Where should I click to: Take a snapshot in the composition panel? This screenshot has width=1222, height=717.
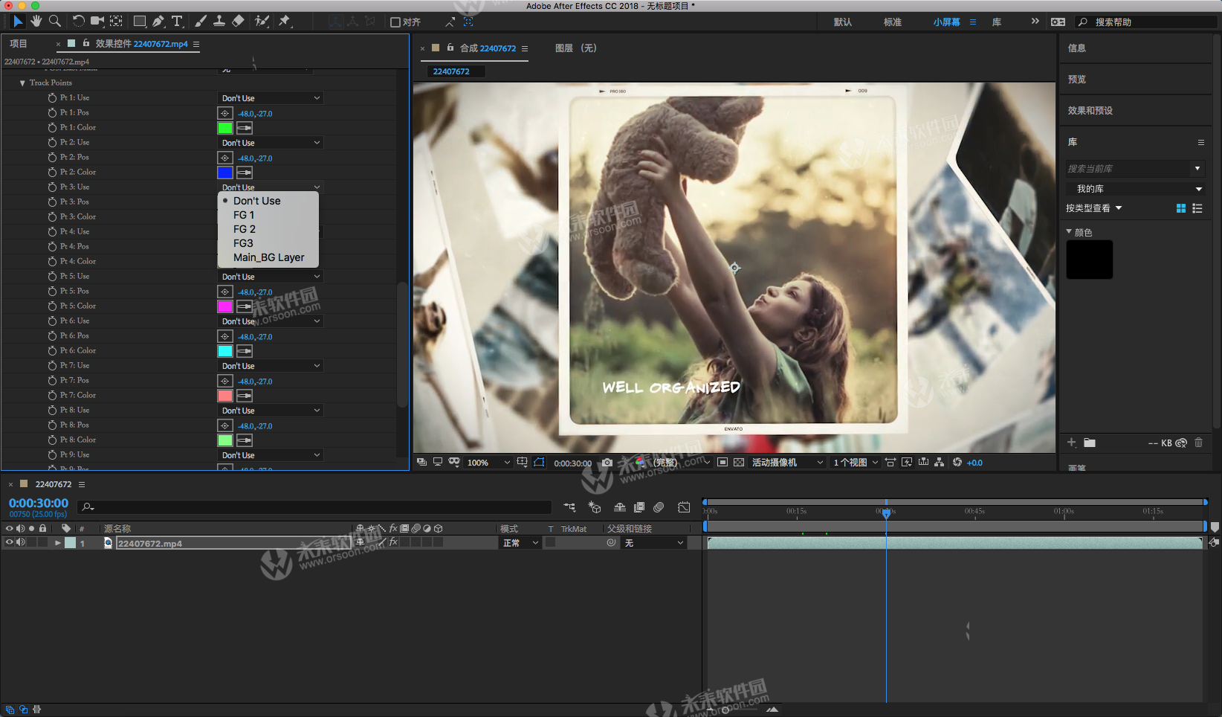607,462
